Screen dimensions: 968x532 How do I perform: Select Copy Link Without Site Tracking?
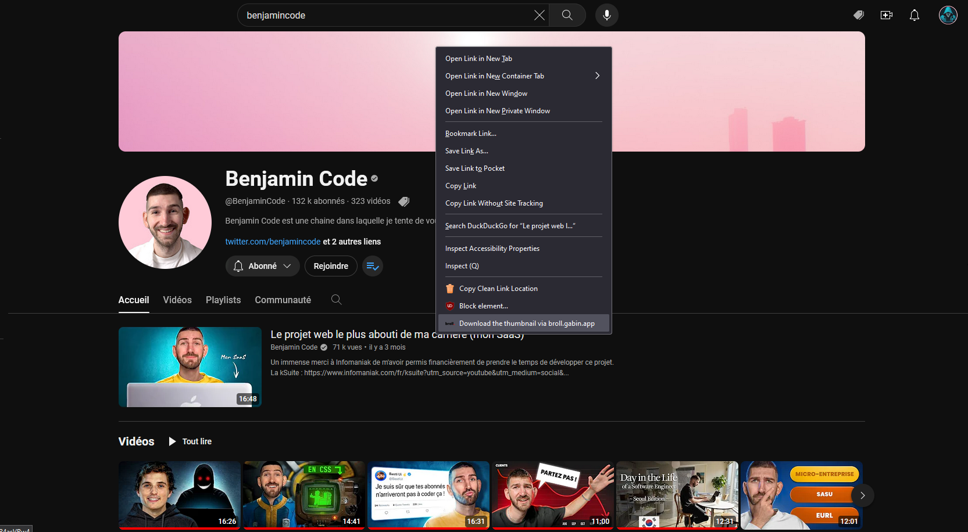point(523,203)
